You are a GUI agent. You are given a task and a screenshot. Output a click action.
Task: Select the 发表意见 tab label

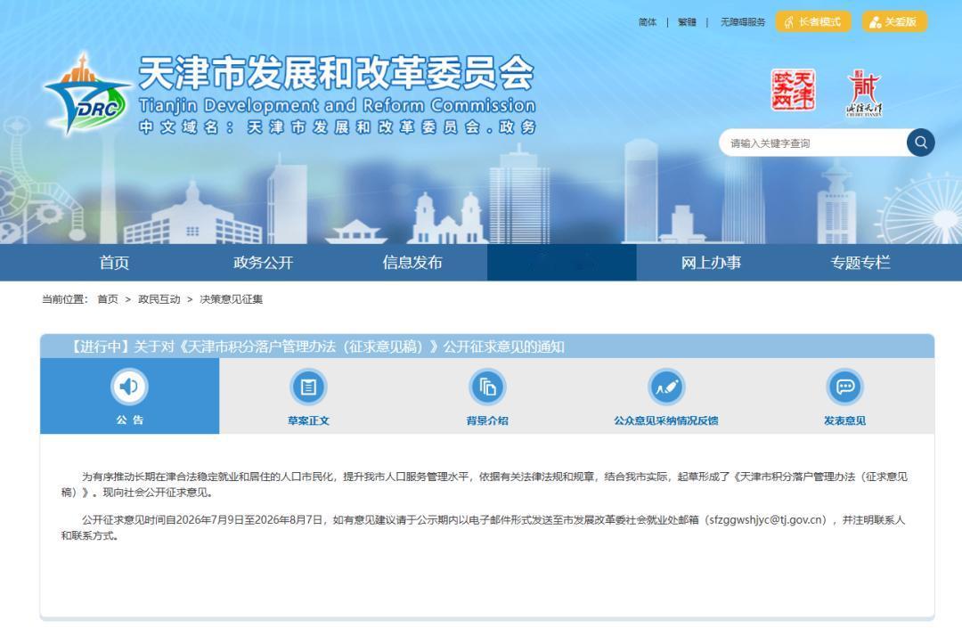(x=844, y=420)
